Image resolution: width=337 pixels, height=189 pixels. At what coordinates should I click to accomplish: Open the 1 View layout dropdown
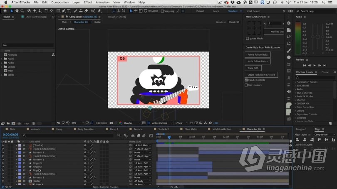(181, 123)
